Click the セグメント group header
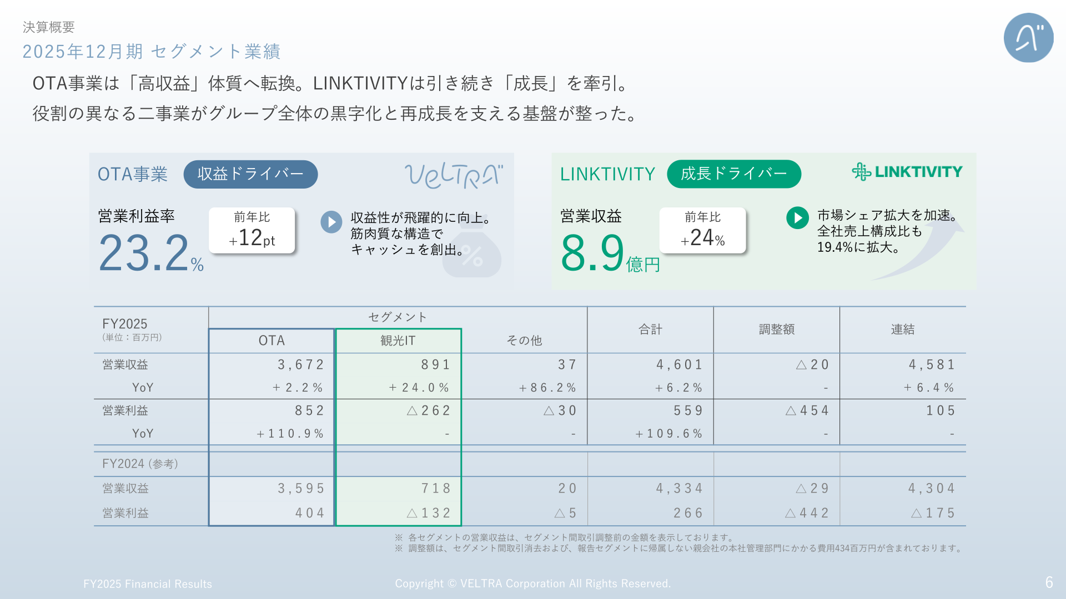Viewport: 1066px width, 599px height. (398, 317)
